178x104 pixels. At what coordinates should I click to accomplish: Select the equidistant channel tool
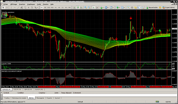pos(22,8)
